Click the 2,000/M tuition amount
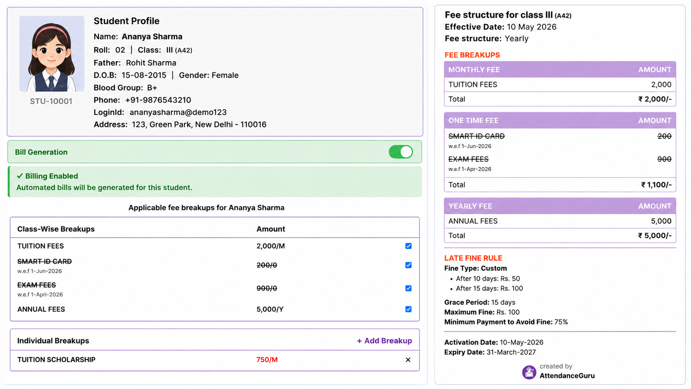The width and height of the screenshot is (691, 389). point(271,246)
